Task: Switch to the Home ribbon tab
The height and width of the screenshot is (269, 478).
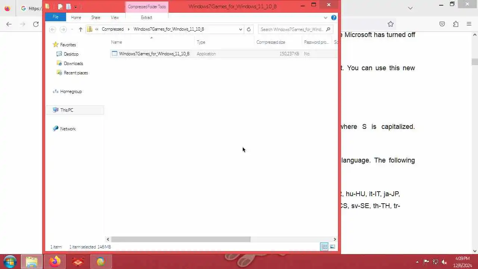Action: click(x=76, y=18)
